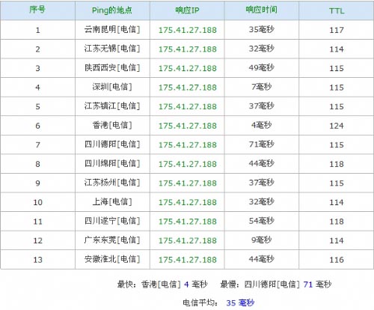Open the IP link for 深圳[电信] row
374x310 pixels.
point(188,88)
